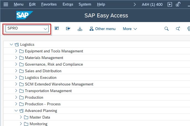Open the Extras menu

68,4
